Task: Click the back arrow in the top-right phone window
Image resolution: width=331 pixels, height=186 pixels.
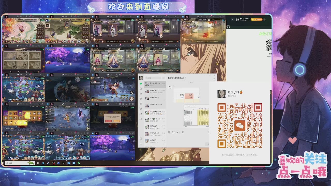Action: tap(233, 19)
